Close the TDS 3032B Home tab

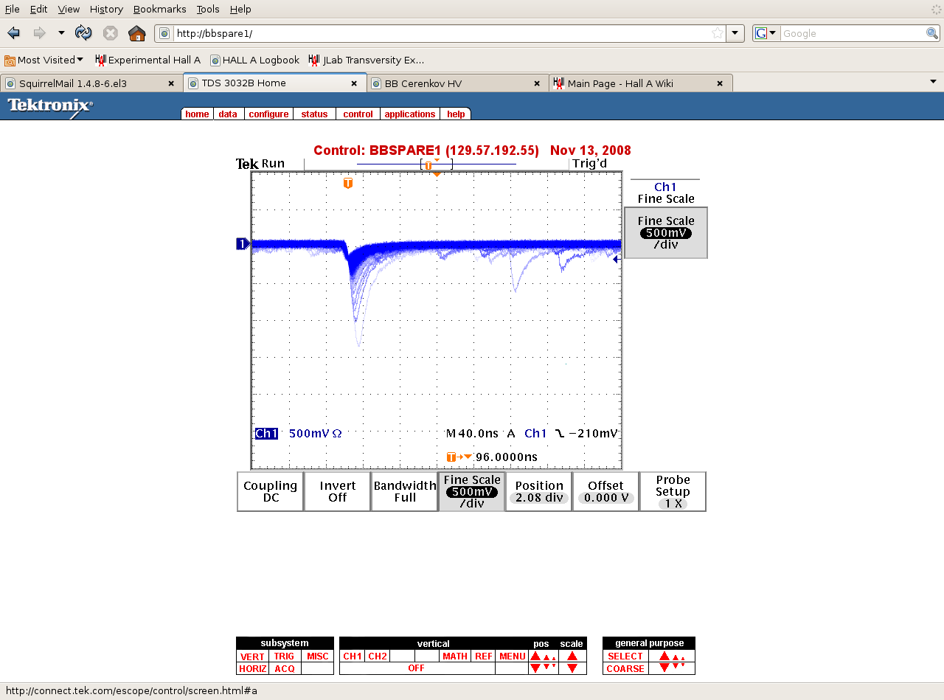coord(354,83)
